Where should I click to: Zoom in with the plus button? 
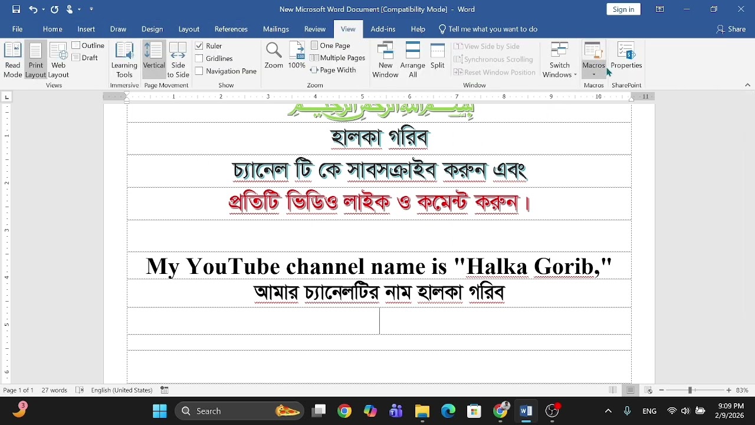tap(729, 390)
